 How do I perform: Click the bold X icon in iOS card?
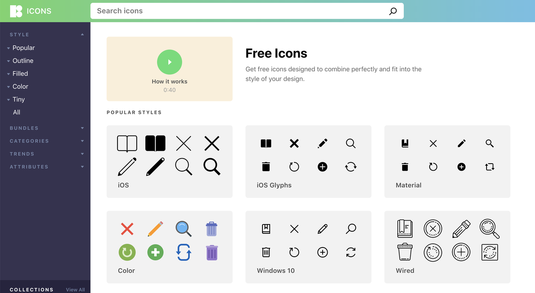point(212,144)
